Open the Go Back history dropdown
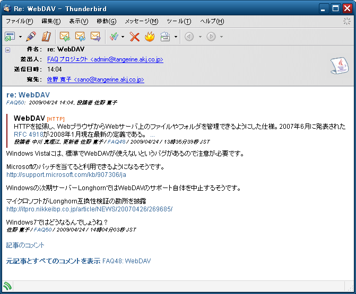The width and height of the screenshot is (356, 294). [200, 37]
